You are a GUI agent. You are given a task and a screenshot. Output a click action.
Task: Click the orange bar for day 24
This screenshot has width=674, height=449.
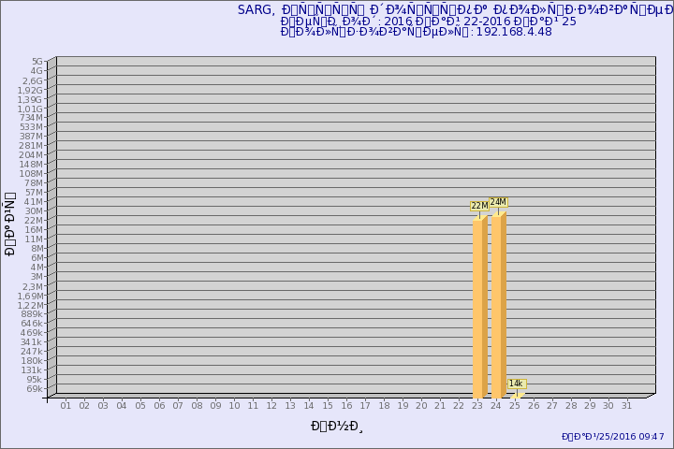pyautogui.click(x=498, y=305)
